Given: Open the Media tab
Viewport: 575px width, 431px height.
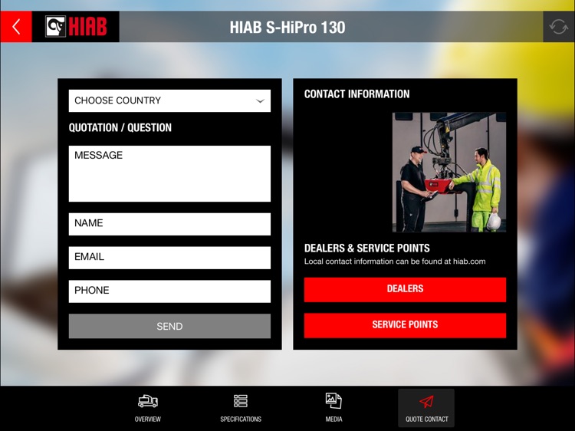Looking at the screenshot, I should [333, 408].
